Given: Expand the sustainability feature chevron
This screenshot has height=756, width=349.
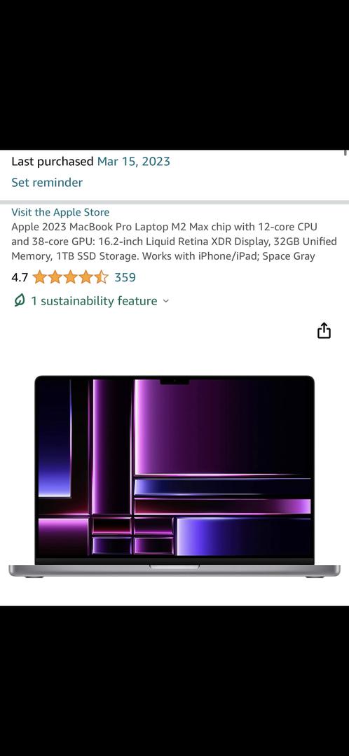Looking at the screenshot, I should point(166,301).
